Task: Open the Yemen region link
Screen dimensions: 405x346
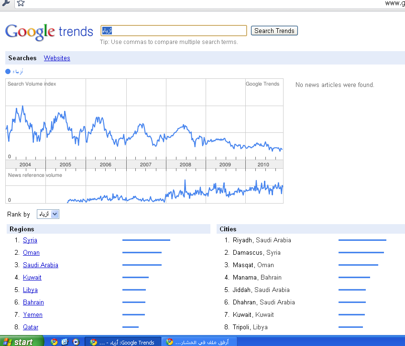Action: click(33, 315)
